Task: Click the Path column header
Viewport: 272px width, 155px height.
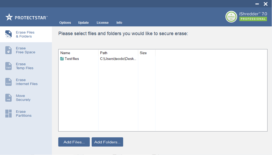Action: [104, 53]
